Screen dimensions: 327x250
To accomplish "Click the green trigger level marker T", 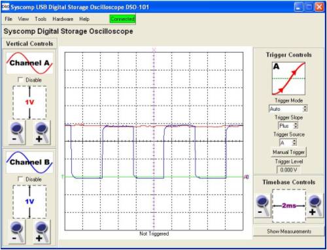I will (x=62, y=177).
